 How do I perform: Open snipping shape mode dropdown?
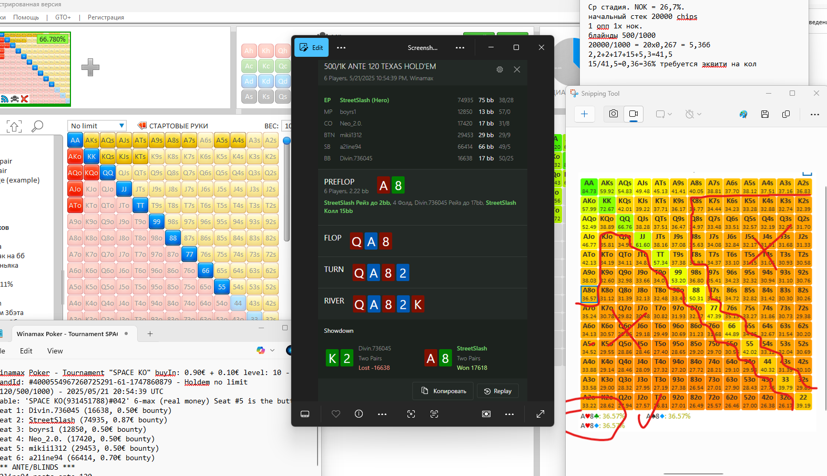click(664, 114)
